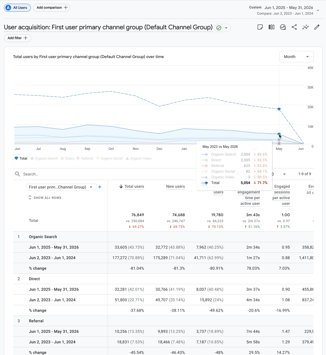The height and width of the screenshot is (355, 326).
Task: Click the search magnifier icon
Action: click(x=18, y=174)
